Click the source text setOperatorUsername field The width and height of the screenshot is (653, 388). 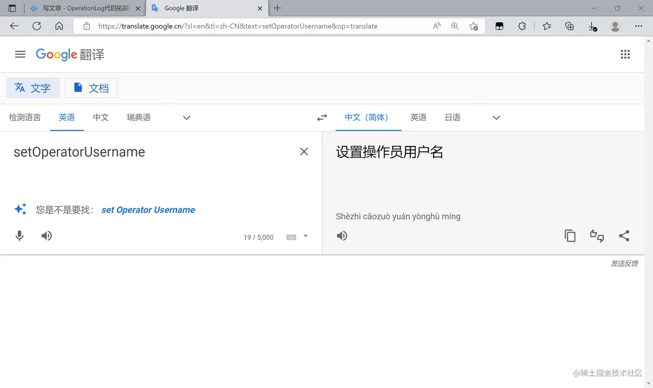pyautogui.click(x=79, y=152)
